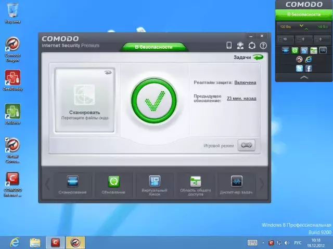Click the Задачи label
This screenshot has width=333, height=249.
point(242,58)
